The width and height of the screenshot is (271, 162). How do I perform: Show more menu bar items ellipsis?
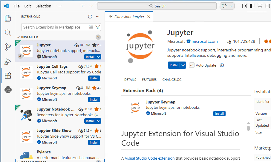pyautogui.click(x=59, y=6)
